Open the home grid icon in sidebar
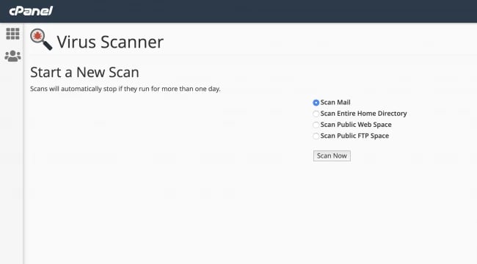Image resolution: width=477 pixels, height=264 pixels. point(12,34)
